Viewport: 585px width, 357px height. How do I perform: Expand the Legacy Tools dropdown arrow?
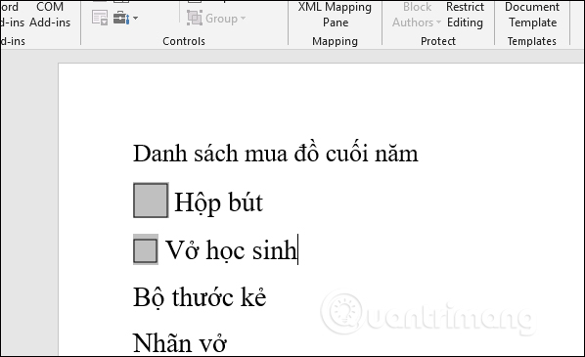[x=135, y=18]
